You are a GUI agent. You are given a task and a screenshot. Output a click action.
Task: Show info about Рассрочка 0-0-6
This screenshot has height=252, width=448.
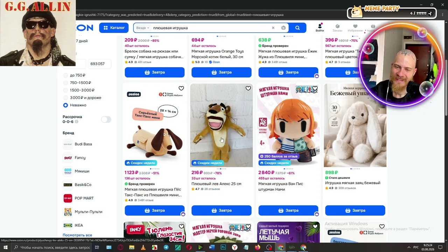[x=77, y=122]
